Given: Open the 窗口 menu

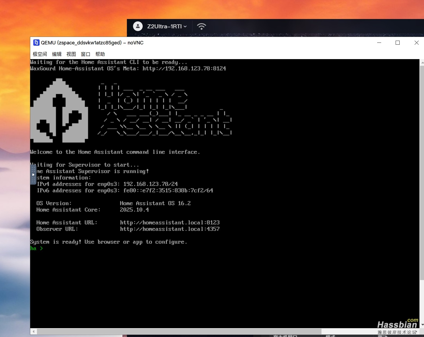Looking at the screenshot, I should (x=86, y=54).
